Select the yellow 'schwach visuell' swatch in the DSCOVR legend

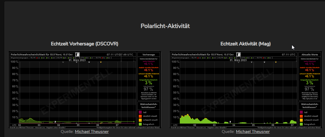pos(140,120)
